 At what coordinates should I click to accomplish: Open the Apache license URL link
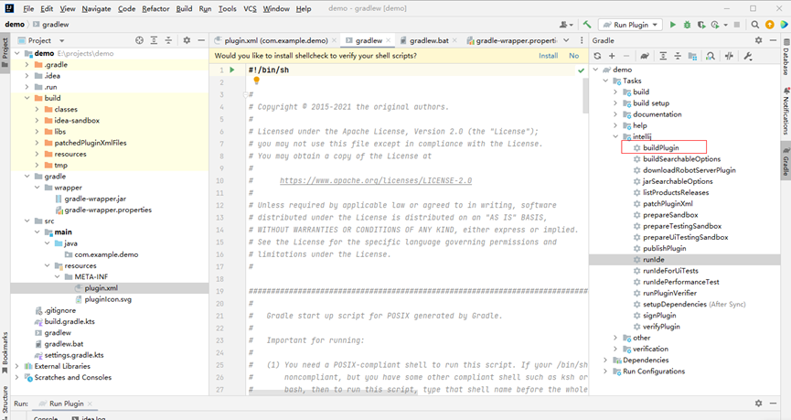(376, 180)
